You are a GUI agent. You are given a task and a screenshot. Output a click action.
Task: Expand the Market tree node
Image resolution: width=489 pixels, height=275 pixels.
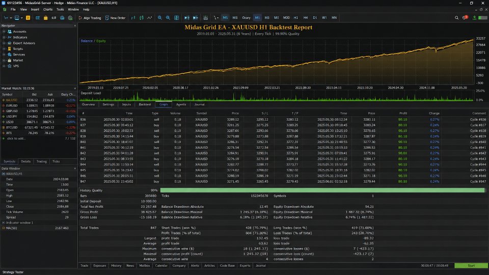4,60
